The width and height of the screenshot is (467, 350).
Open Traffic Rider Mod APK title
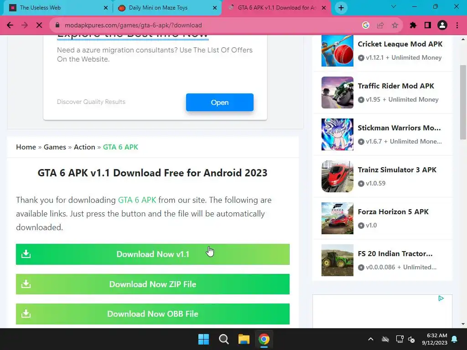click(x=396, y=86)
